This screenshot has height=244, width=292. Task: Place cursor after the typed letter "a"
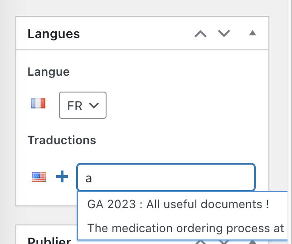coord(92,178)
